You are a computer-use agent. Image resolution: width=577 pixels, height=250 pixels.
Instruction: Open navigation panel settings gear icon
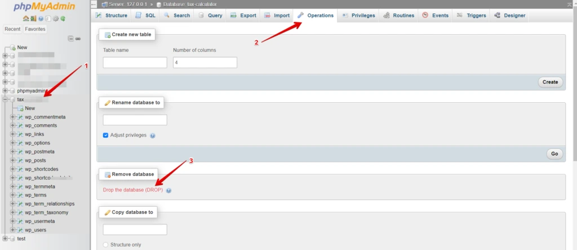(56, 18)
